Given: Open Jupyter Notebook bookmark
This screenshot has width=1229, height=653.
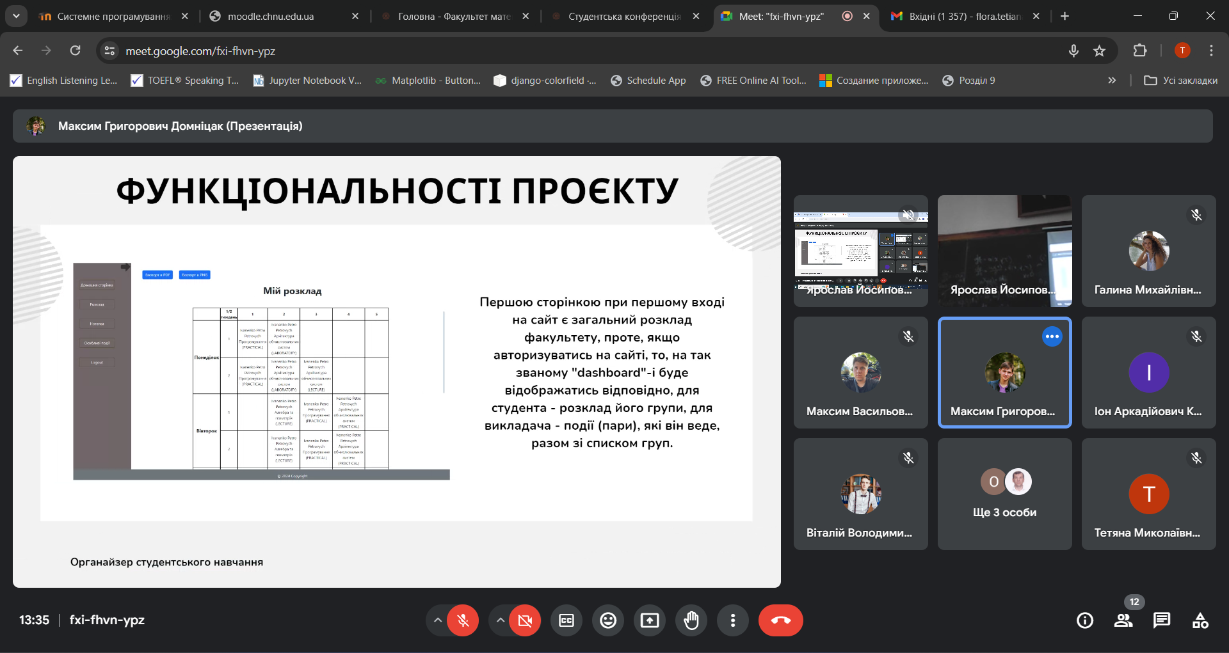Looking at the screenshot, I should (307, 81).
